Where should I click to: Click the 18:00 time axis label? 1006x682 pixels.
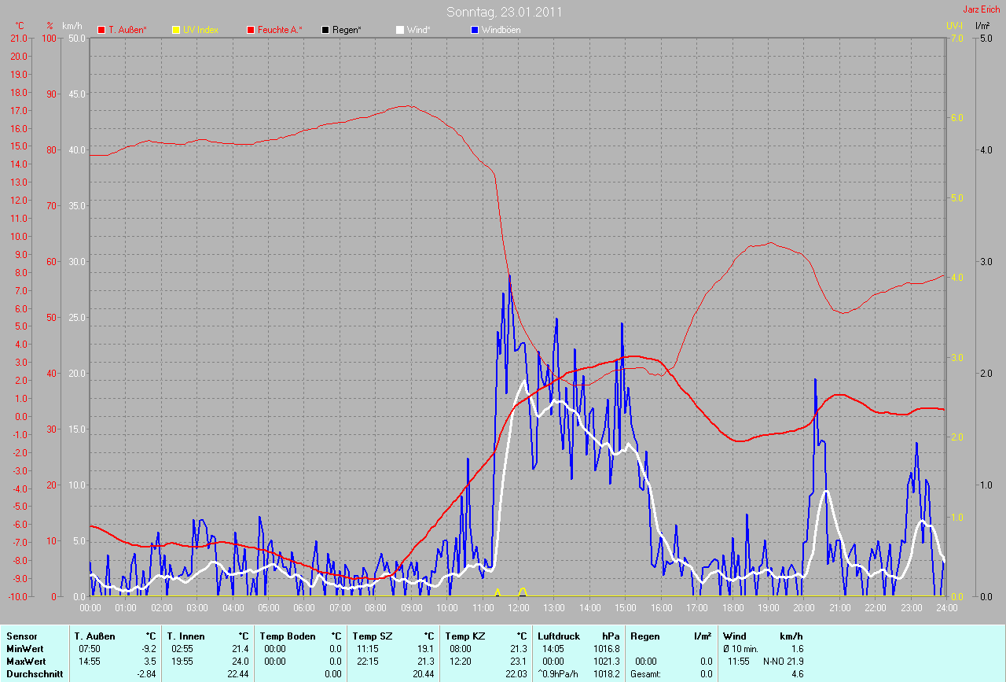pos(732,608)
